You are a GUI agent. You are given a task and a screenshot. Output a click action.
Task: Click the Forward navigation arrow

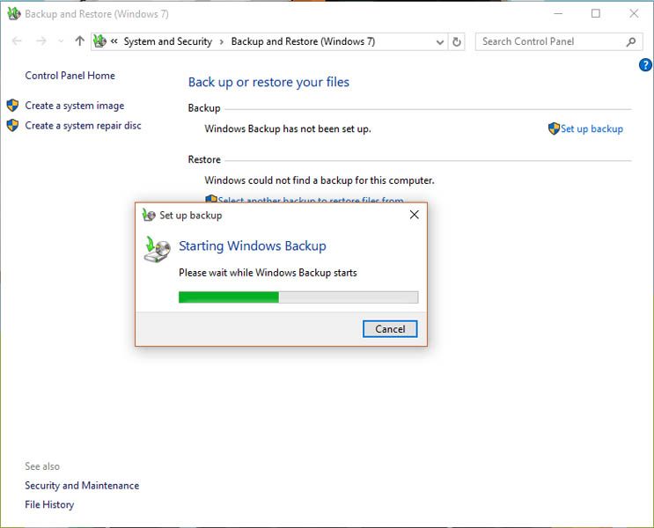point(40,41)
